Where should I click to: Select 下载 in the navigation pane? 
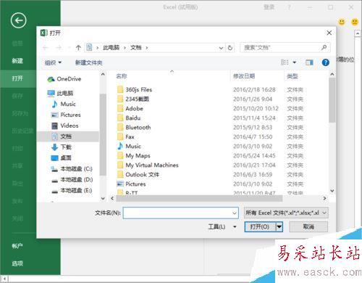(x=62, y=147)
